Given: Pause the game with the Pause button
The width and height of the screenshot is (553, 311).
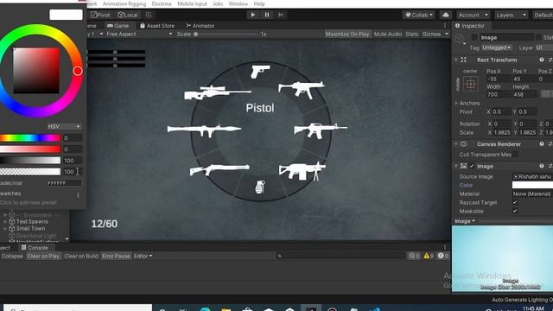Looking at the screenshot, I should pos(267,15).
